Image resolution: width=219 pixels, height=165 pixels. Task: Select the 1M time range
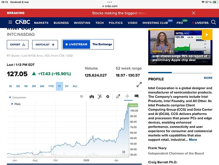[26, 86]
